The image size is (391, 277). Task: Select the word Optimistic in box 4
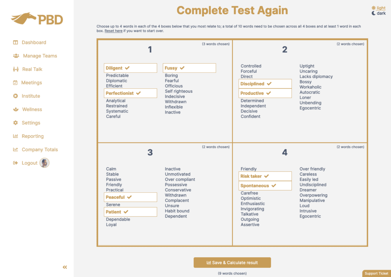(251, 199)
